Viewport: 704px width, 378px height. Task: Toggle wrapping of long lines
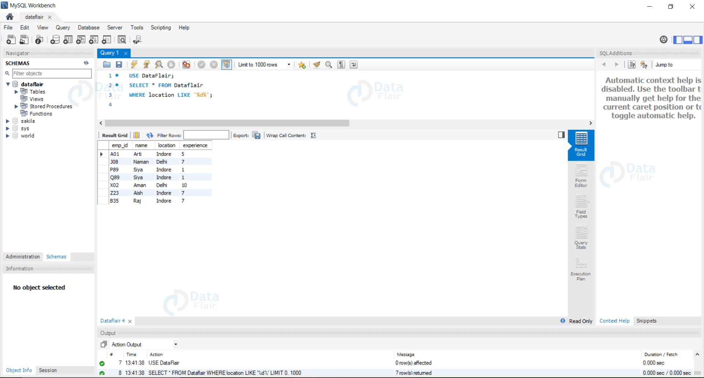point(353,64)
